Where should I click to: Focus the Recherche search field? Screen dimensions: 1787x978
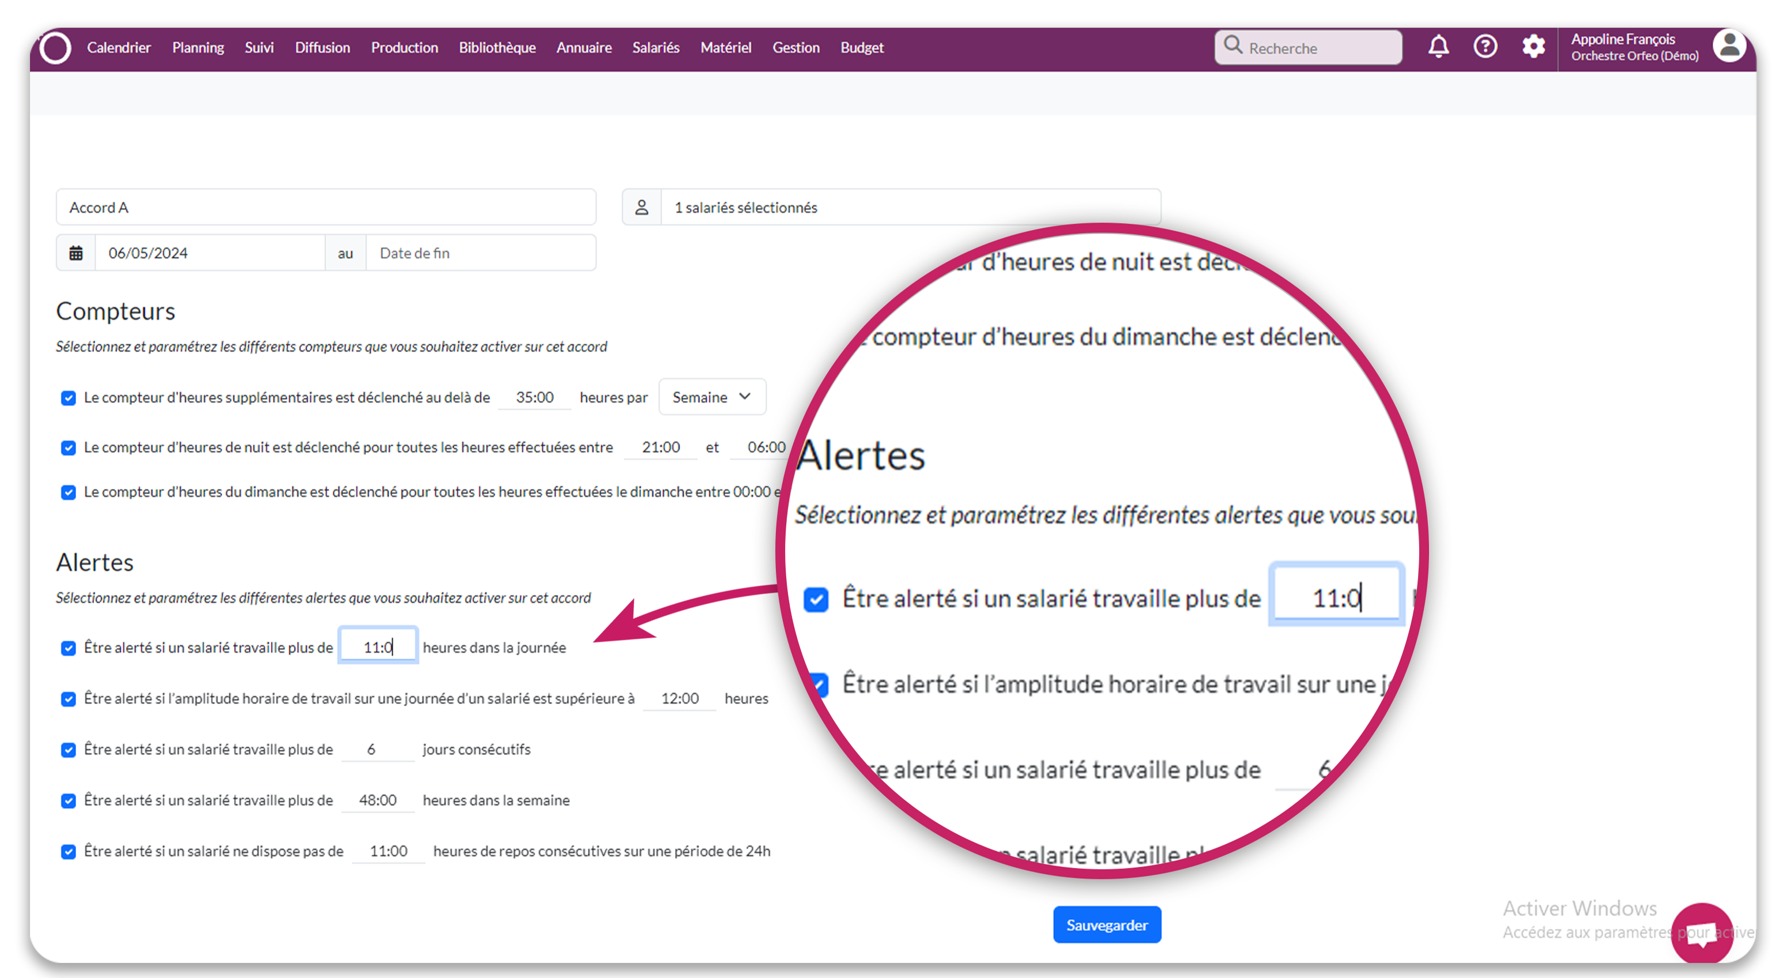click(1309, 47)
